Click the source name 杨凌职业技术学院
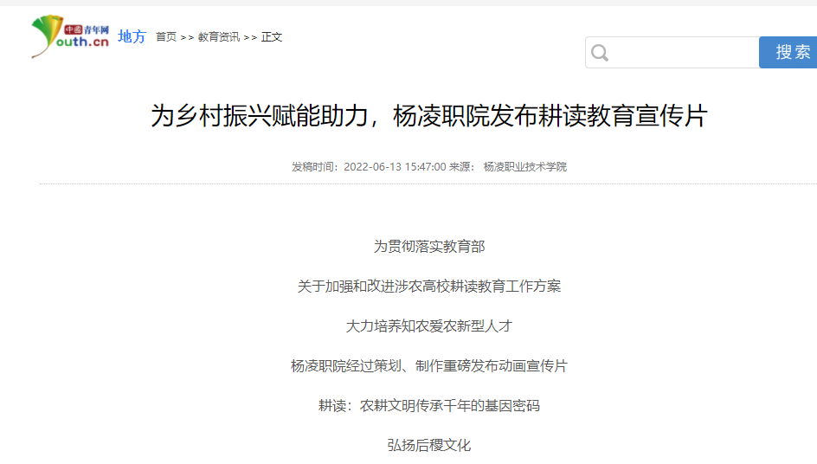Screen dimensions: 817x464 coord(524,167)
